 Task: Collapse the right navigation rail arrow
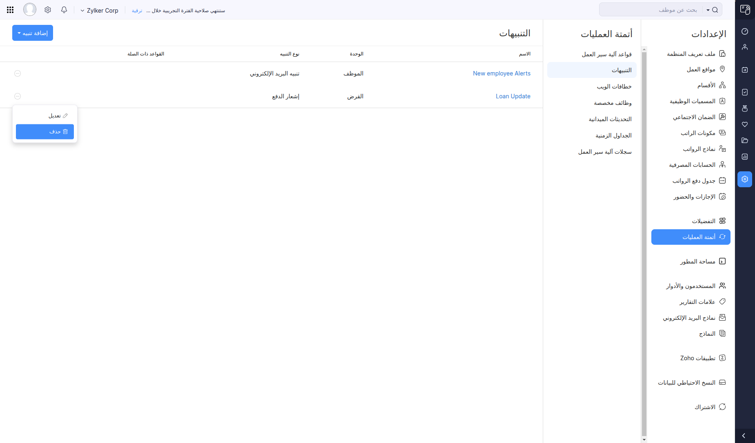tap(744, 436)
